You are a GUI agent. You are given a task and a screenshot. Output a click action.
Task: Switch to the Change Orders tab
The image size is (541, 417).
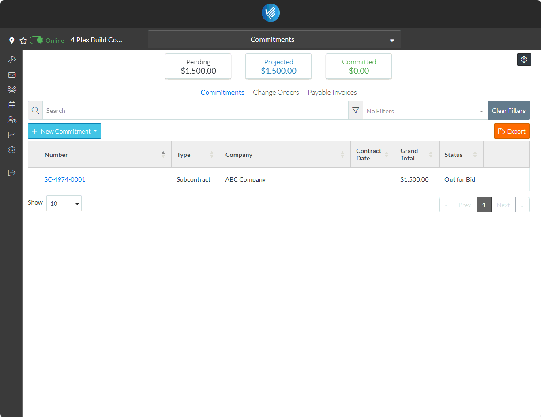point(276,93)
